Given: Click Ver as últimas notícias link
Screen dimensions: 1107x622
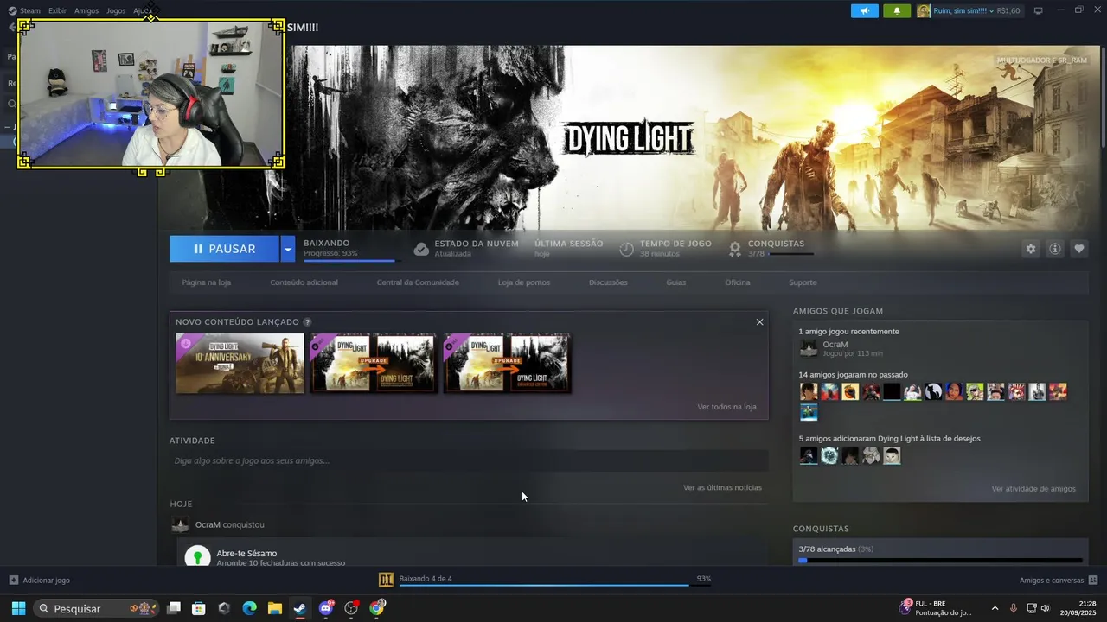Looking at the screenshot, I should coord(722,487).
